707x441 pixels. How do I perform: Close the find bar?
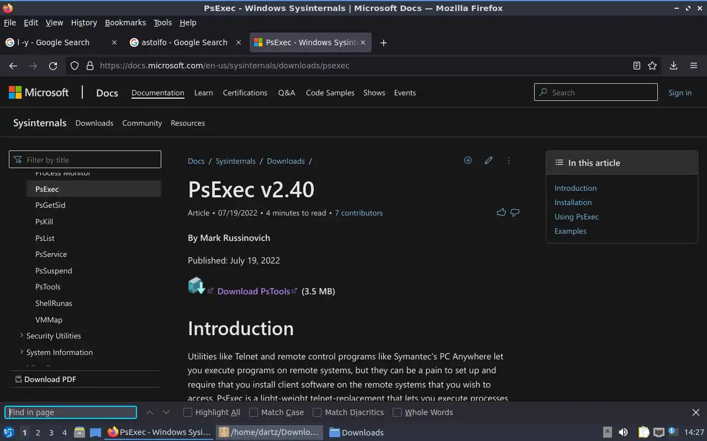click(x=696, y=412)
